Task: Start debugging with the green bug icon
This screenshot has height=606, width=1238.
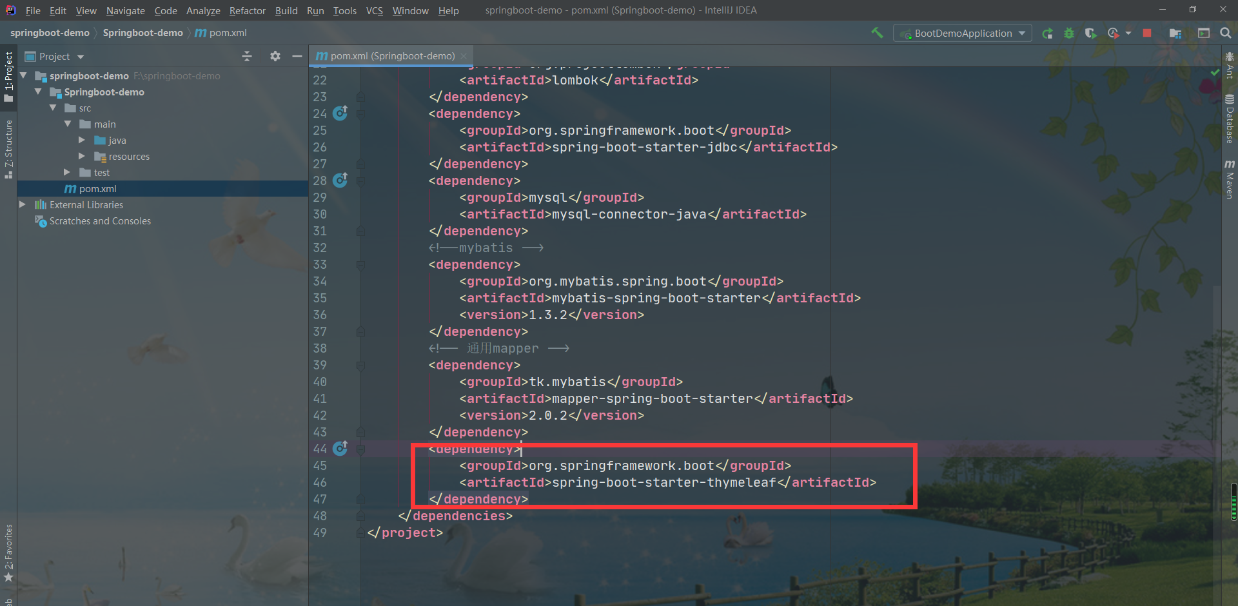Action: click(x=1069, y=33)
